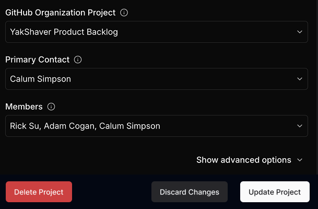Click 'Calum Simpson' selected value in Primary Contact
The width and height of the screenshot is (318, 209).
(40, 79)
